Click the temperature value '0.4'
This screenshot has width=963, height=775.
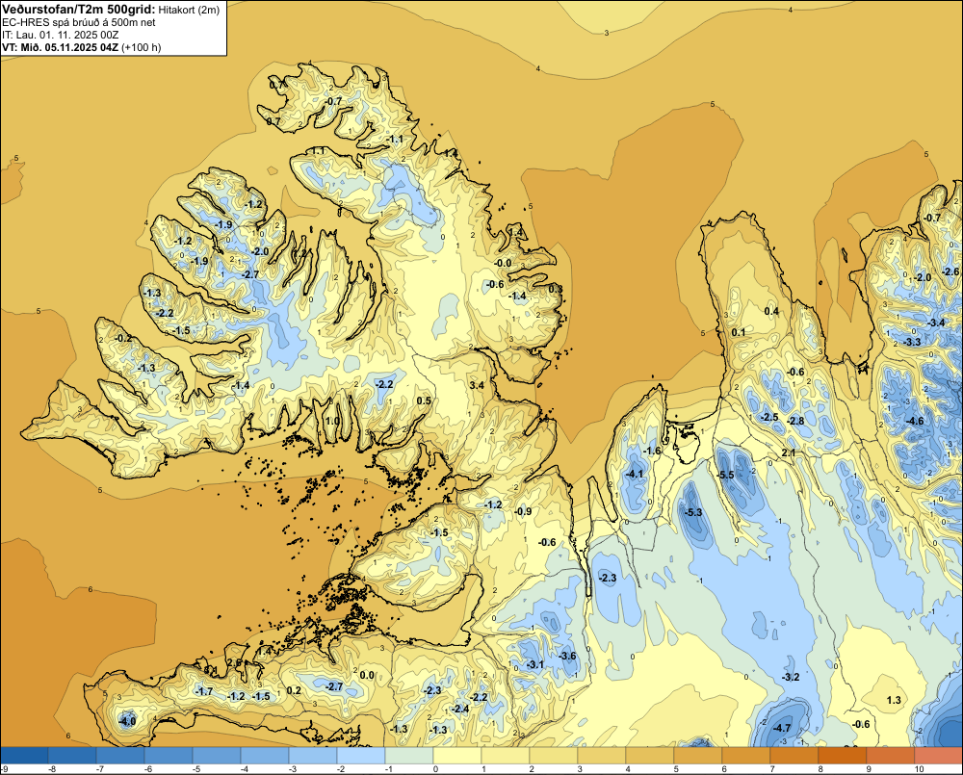click(x=771, y=311)
